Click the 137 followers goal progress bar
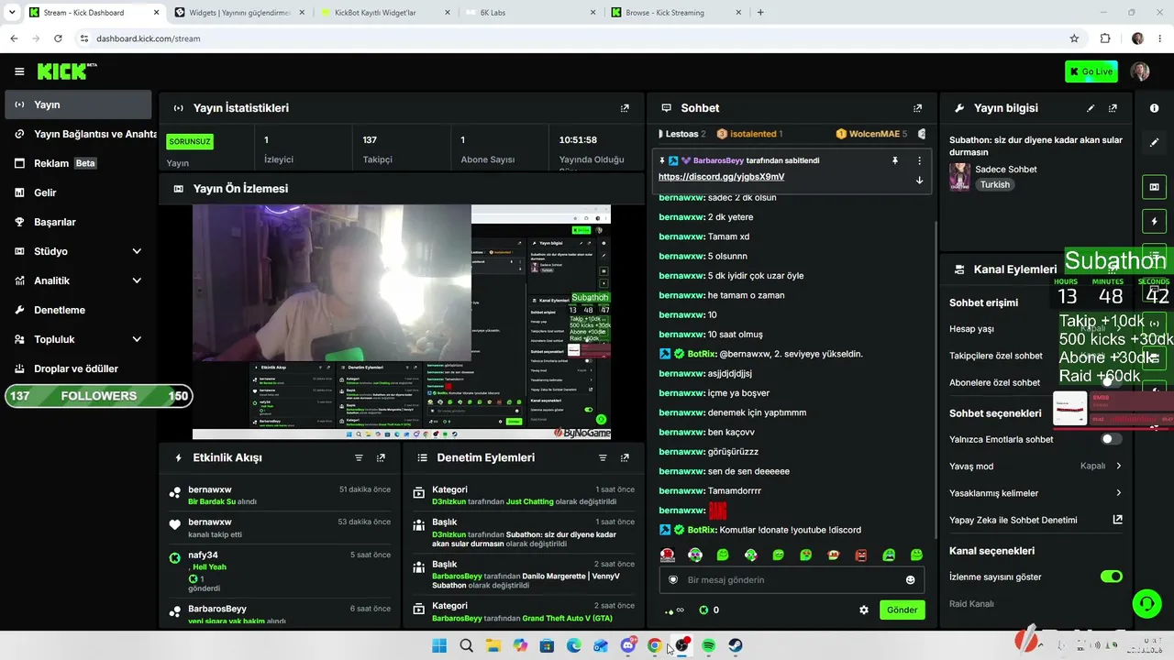 [98, 396]
